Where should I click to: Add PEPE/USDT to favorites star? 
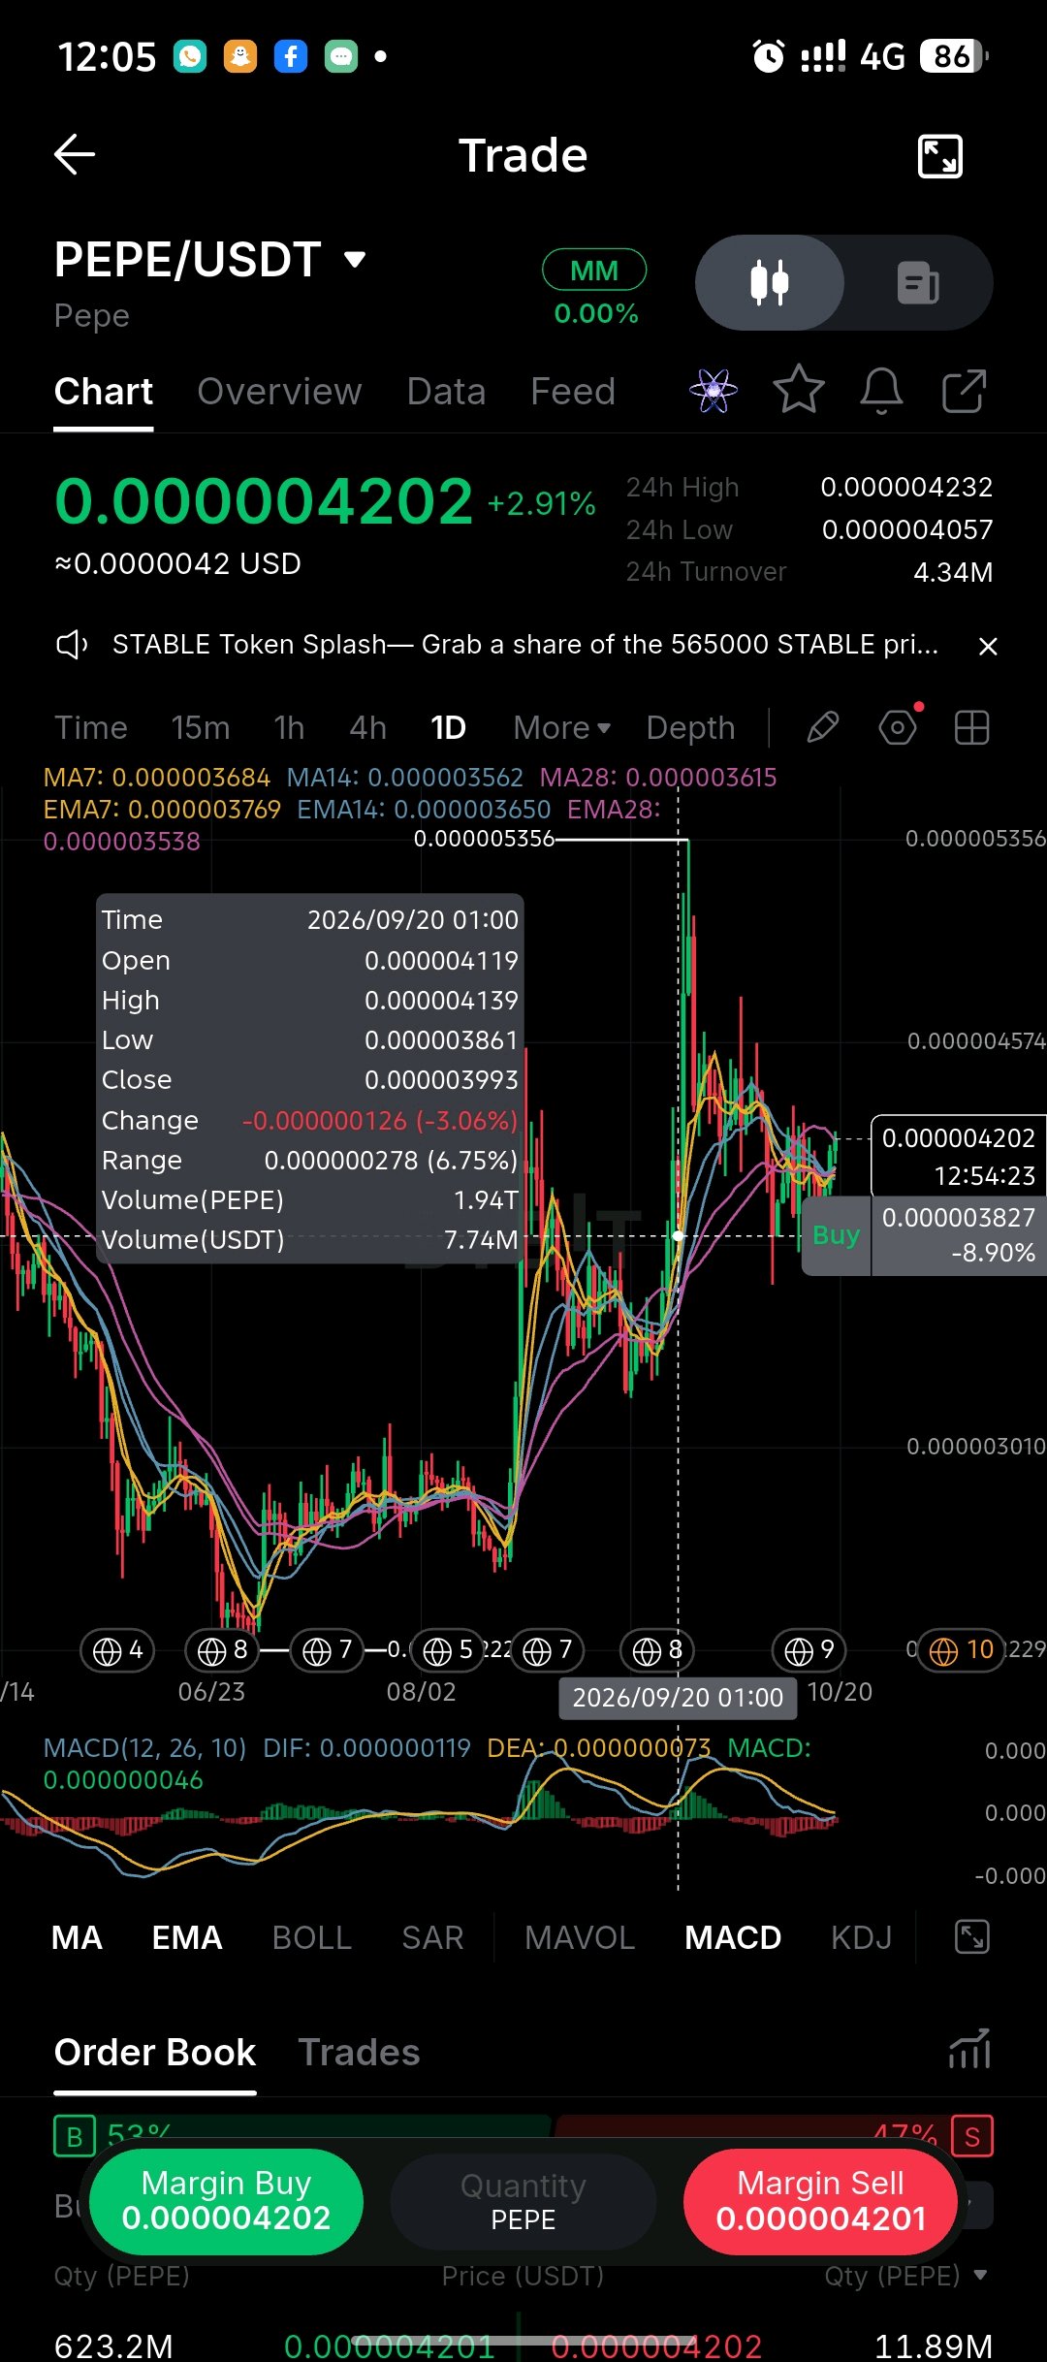coord(799,390)
